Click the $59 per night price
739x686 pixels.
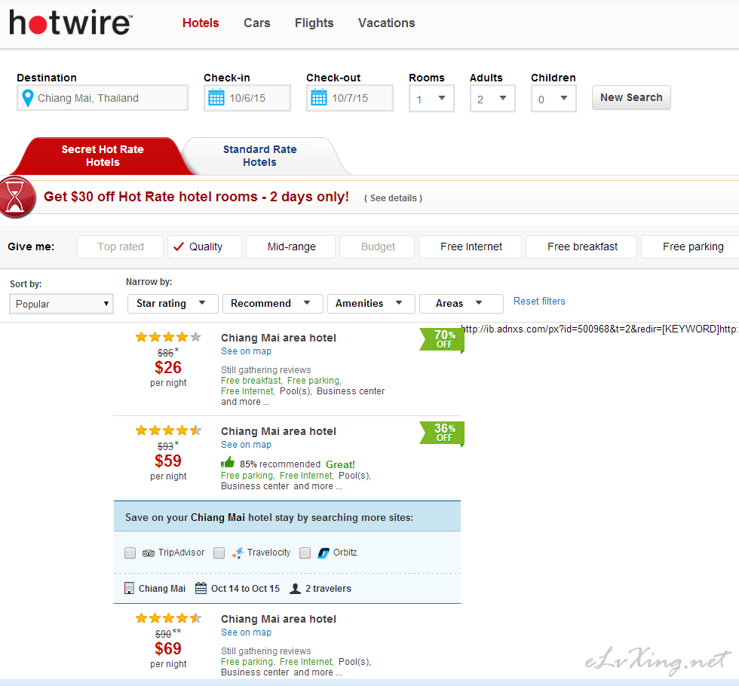point(168,461)
